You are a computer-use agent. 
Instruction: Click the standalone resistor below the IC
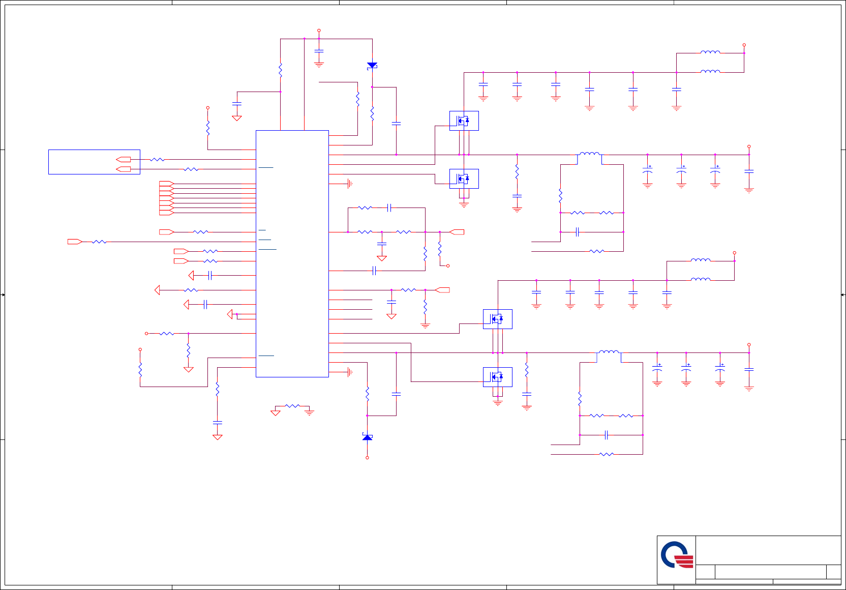point(292,406)
